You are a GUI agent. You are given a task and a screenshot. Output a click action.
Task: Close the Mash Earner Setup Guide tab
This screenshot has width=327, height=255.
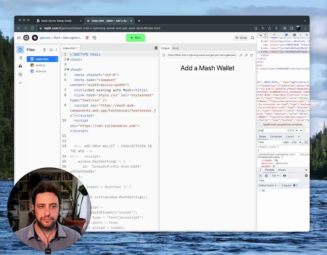tap(81, 21)
